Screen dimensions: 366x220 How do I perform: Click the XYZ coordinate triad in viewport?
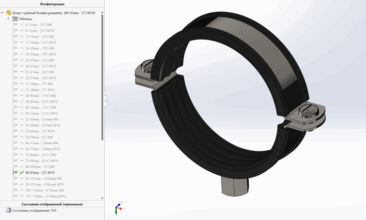[x=119, y=209]
